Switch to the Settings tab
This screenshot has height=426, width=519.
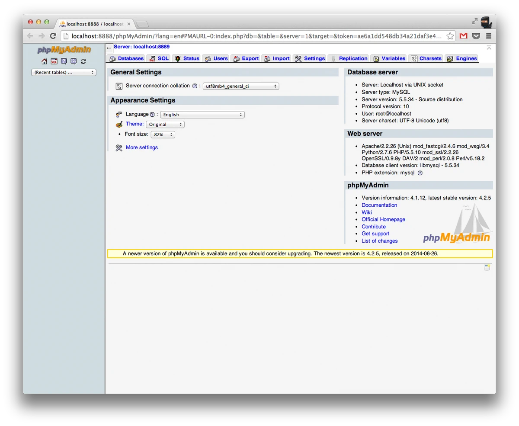click(x=310, y=58)
